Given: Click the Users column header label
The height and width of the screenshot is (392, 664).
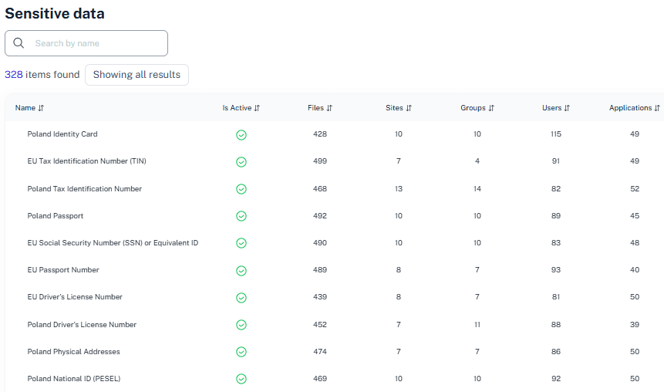Looking at the screenshot, I should [x=551, y=108].
